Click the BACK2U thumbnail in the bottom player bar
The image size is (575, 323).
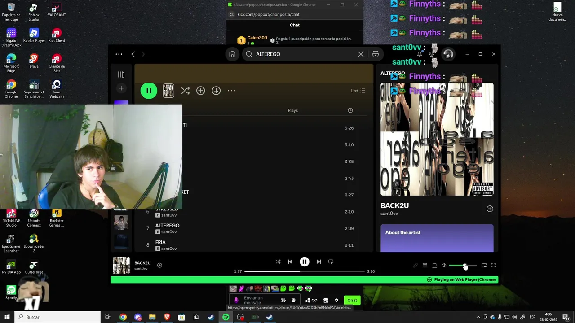pyautogui.click(x=121, y=265)
